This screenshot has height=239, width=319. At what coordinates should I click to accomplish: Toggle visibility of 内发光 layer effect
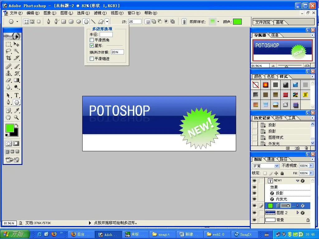click(x=254, y=199)
